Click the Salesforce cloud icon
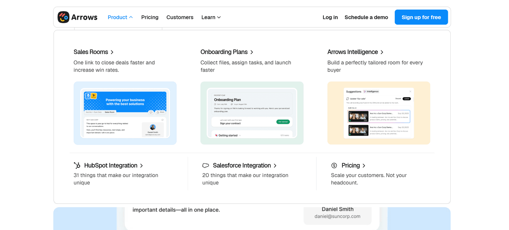The height and width of the screenshot is (230, 509). coord(205,165)
